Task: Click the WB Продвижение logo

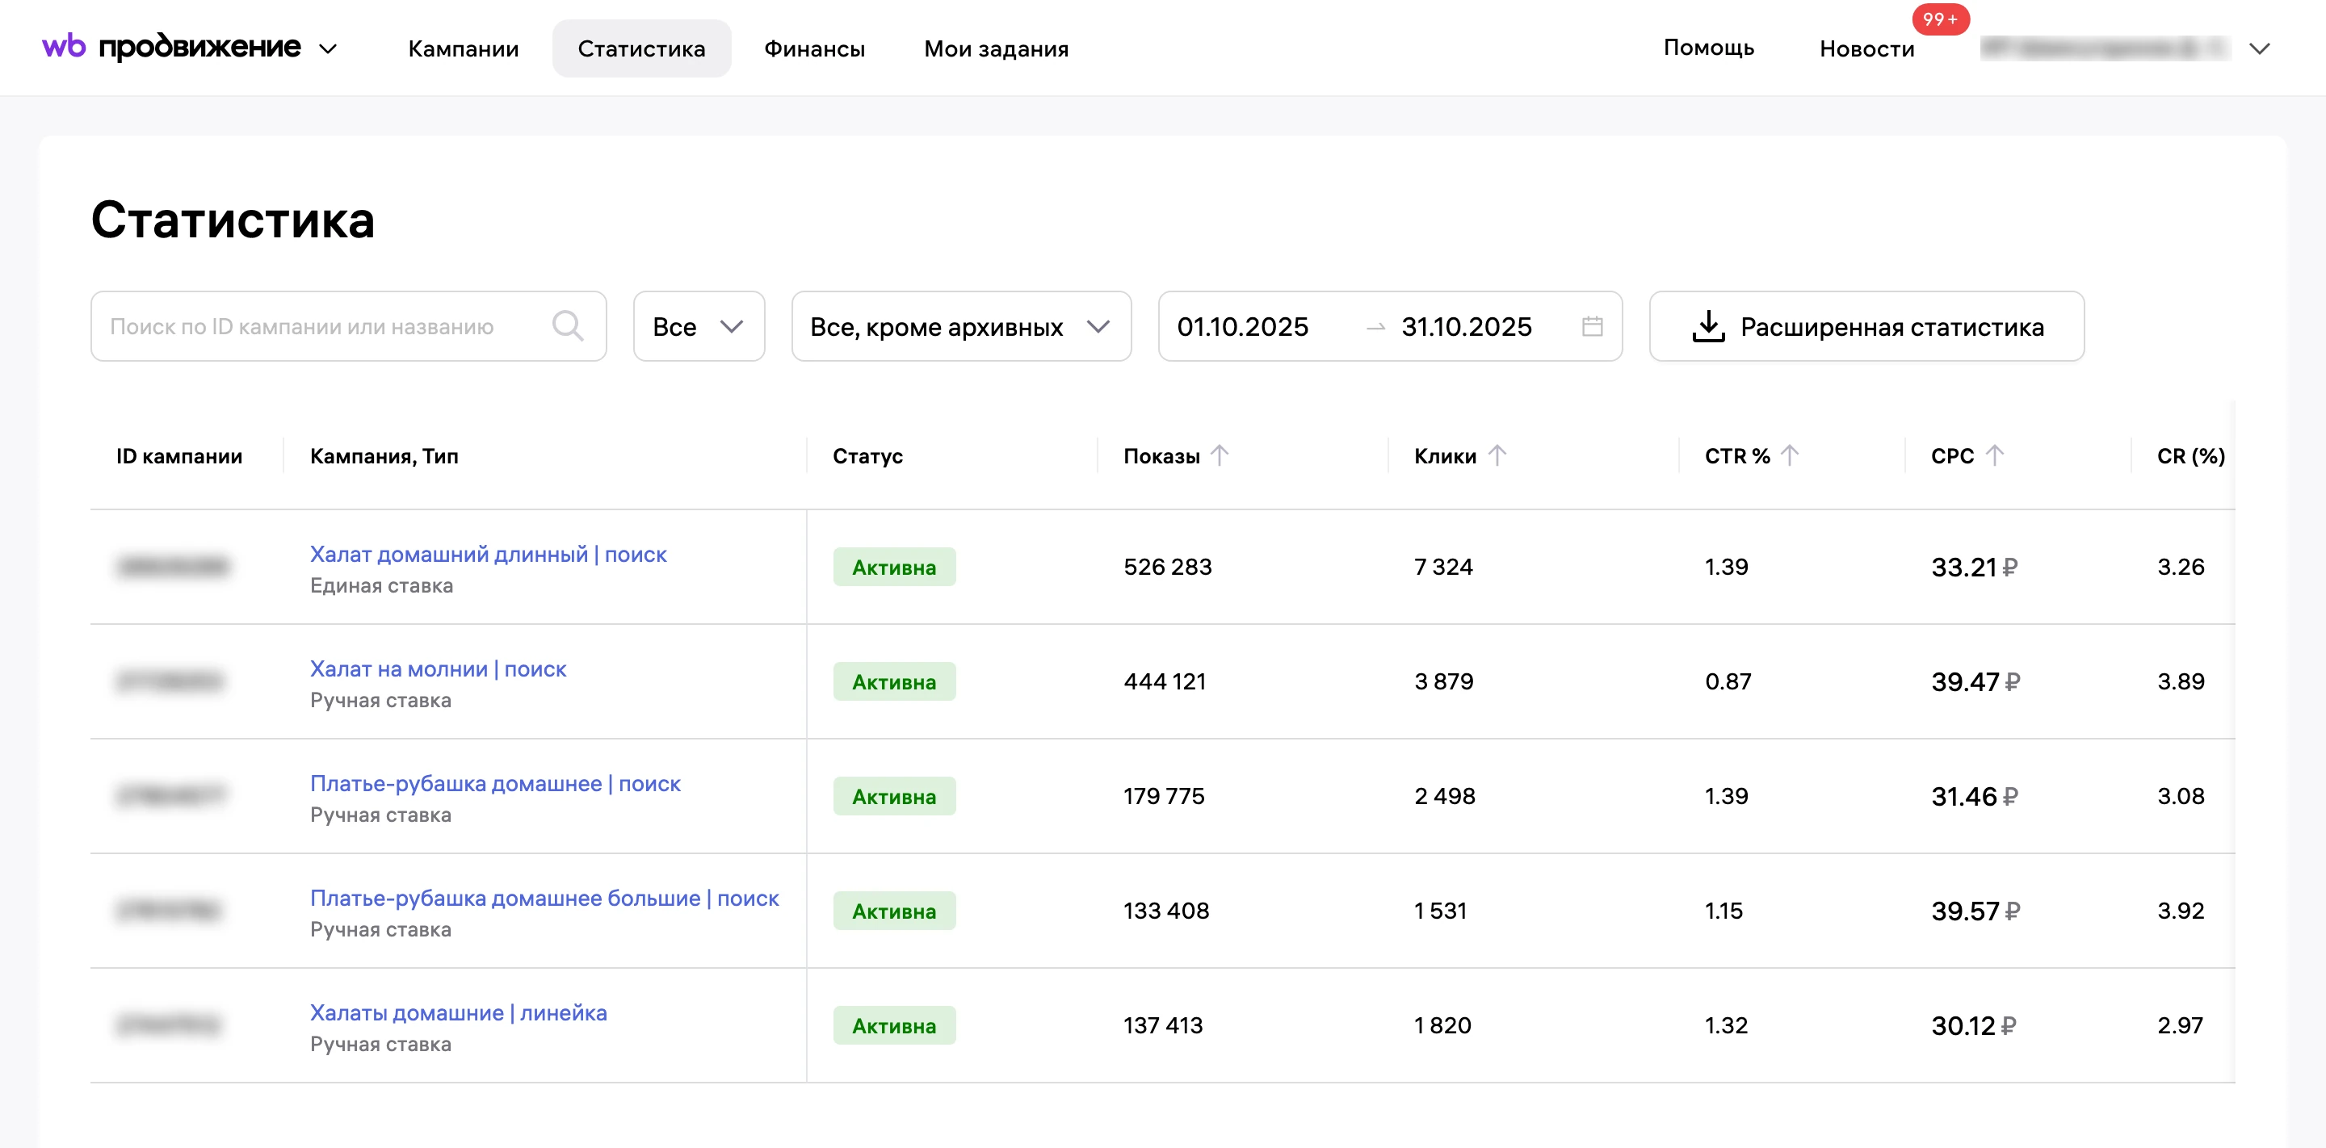Action: pyautogui.click(x=171, y=47)
